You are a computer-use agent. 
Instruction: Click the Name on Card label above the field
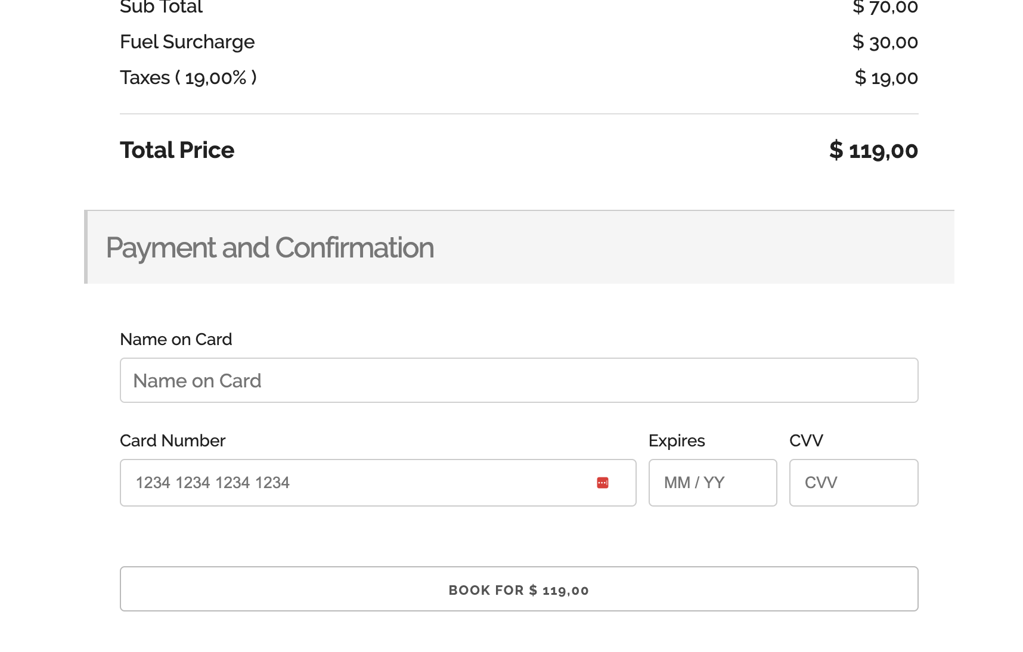click(176, 339)
